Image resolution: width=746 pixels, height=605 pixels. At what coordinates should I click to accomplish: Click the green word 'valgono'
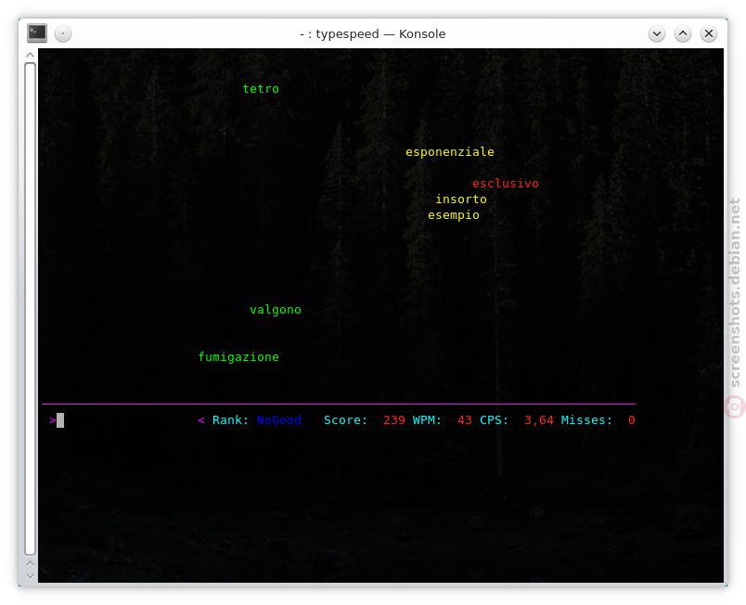[276, 310]
